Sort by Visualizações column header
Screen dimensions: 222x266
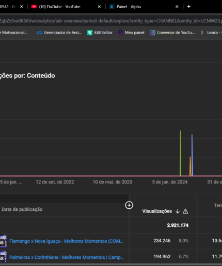point(157,211)
